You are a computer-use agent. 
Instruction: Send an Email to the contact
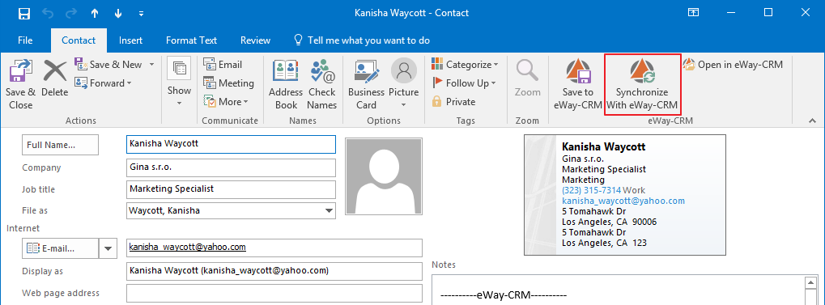tap(223, 65)
